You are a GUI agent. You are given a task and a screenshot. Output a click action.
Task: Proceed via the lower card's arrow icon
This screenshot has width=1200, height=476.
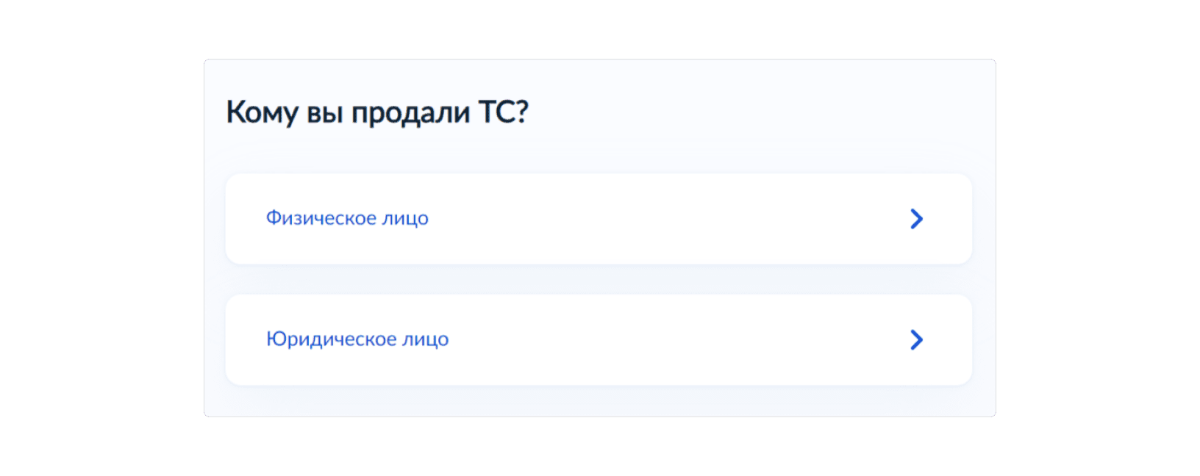tap(916, 339)
